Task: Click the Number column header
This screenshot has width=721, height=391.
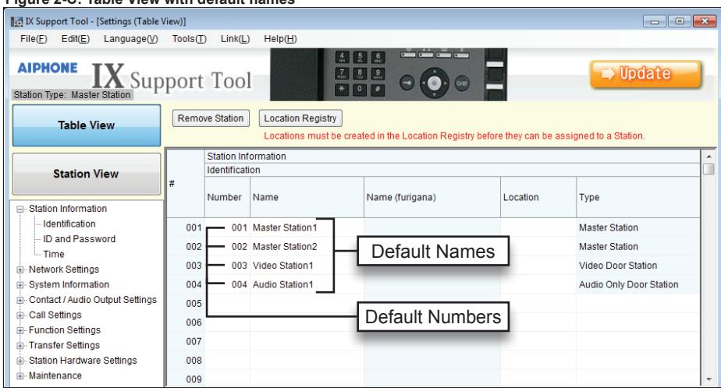Action: coord(227,197)
